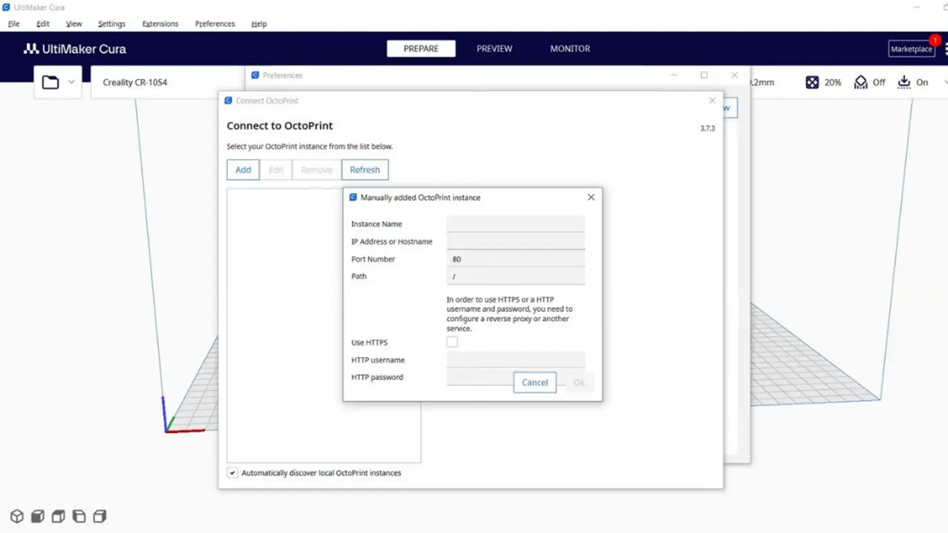Click the Path field
The width and height of the screenshot is (948, 533).
pos(515,276)
